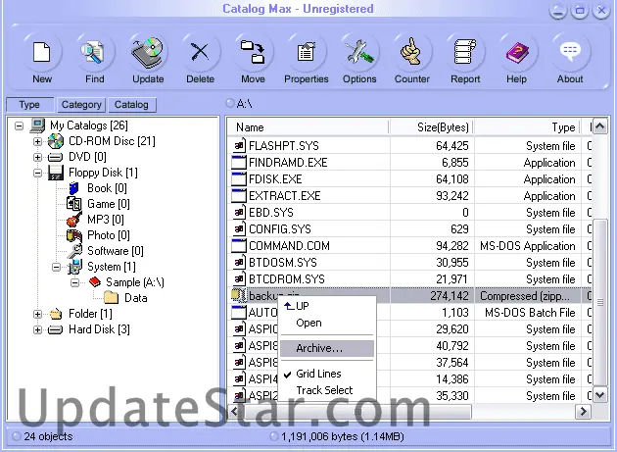617x452 pixels.
Task: Expand the CD-ROM Disc node
Action: click(37, 141)
